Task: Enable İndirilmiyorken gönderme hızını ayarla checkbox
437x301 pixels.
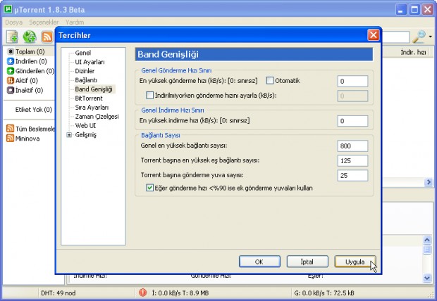Action: click(149, 96)
